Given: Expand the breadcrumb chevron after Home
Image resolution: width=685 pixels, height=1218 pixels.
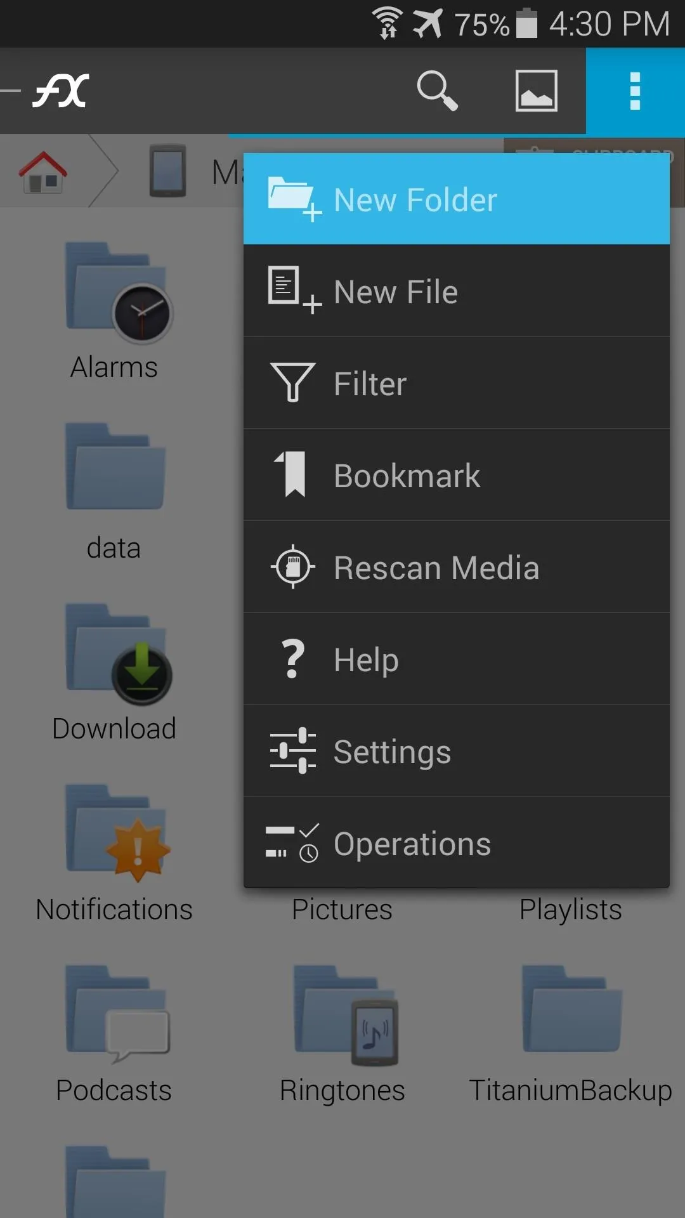Looking at the screenshot, I should [x=104, y=171].
